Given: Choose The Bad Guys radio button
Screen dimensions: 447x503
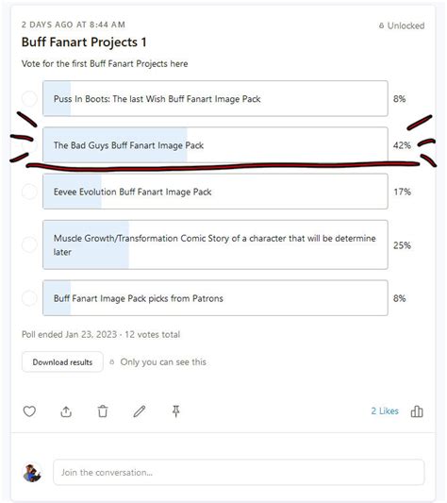Looking at the screenshot, I should 29,145.
